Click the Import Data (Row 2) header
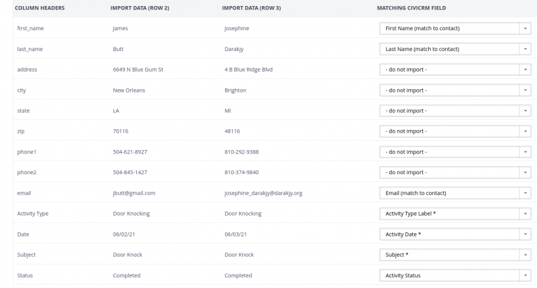Image resolution: width=537 pixels, height=288 pixels. tap(140, 8)
